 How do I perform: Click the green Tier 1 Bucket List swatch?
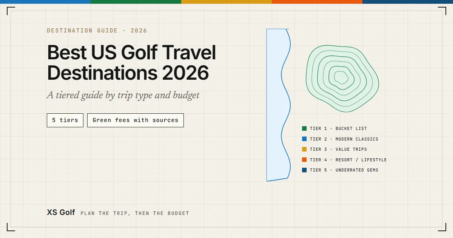[x=304, y=128]
